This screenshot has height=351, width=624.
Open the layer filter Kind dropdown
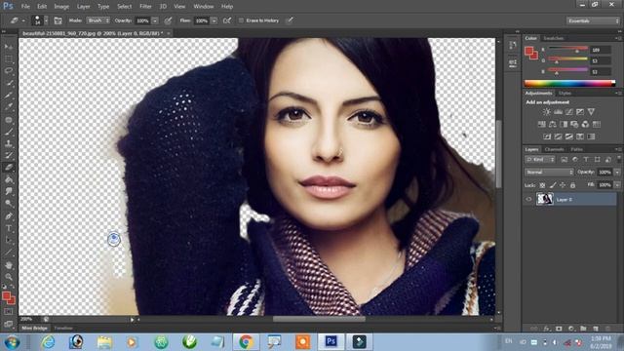pyautogui.click(x=539, y=160)
